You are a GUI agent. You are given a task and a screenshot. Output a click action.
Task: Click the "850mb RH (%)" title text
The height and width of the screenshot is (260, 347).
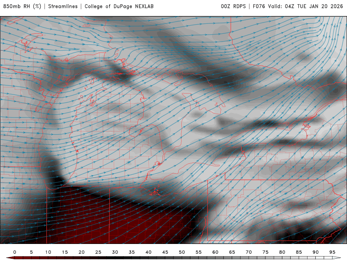click(22, 6)
